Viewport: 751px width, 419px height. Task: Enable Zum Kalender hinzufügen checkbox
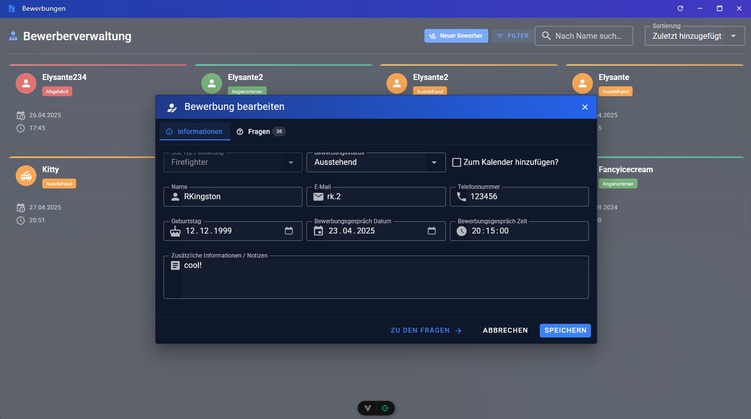pos(456,162)
